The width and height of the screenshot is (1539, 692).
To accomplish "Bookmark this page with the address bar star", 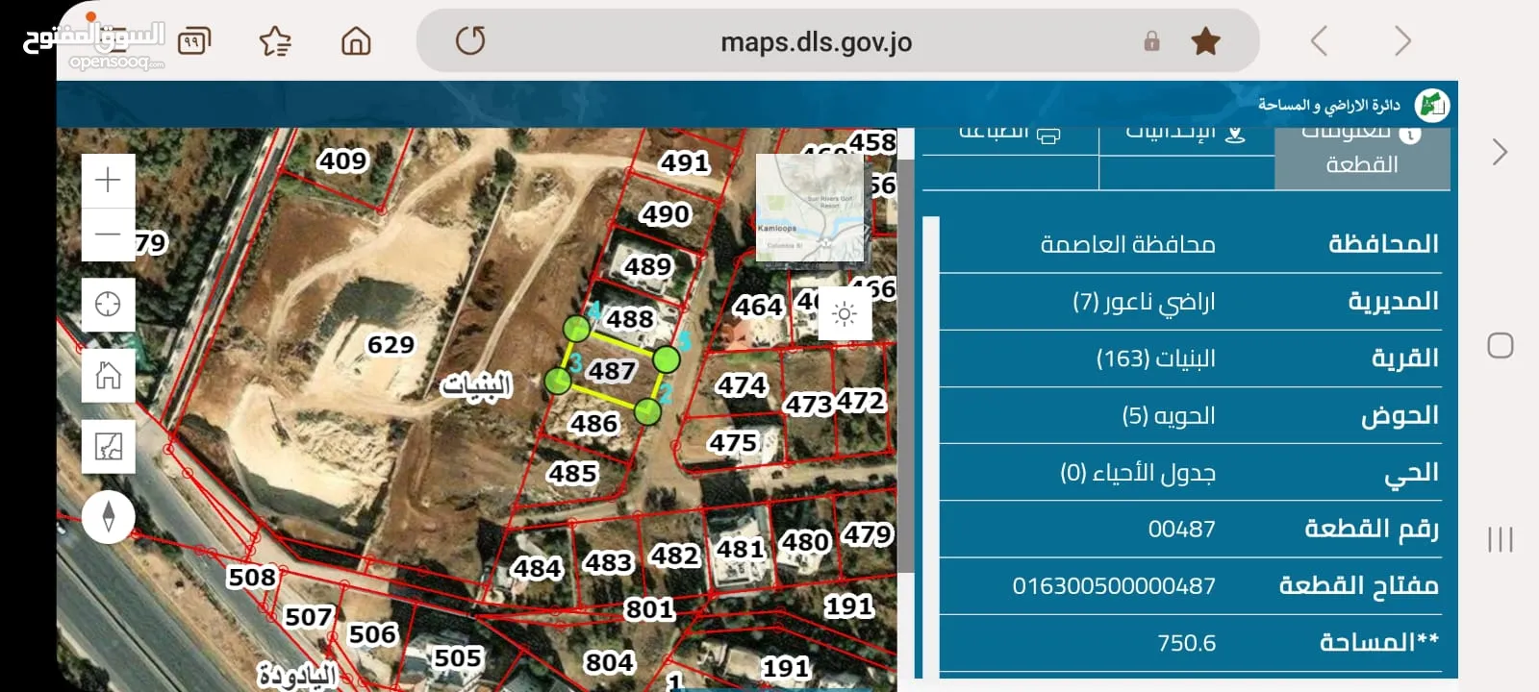I will click(1205, 40).
